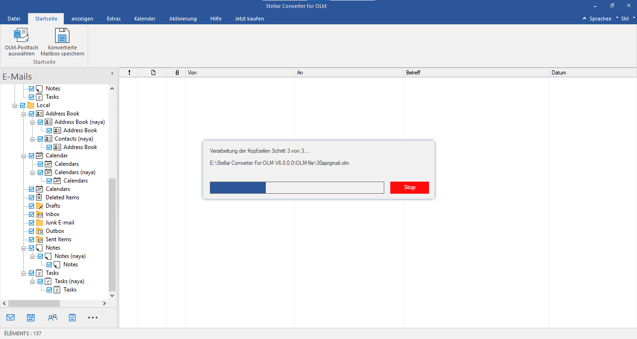Open the contacts view icon in bottom bar
637x339 pixels.
[52, 318]
